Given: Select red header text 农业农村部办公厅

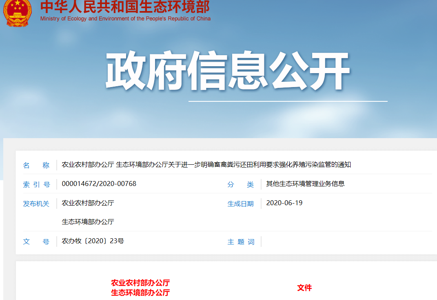Looking at the screenshot, I should pyautogui.click(x=140, y=283).
